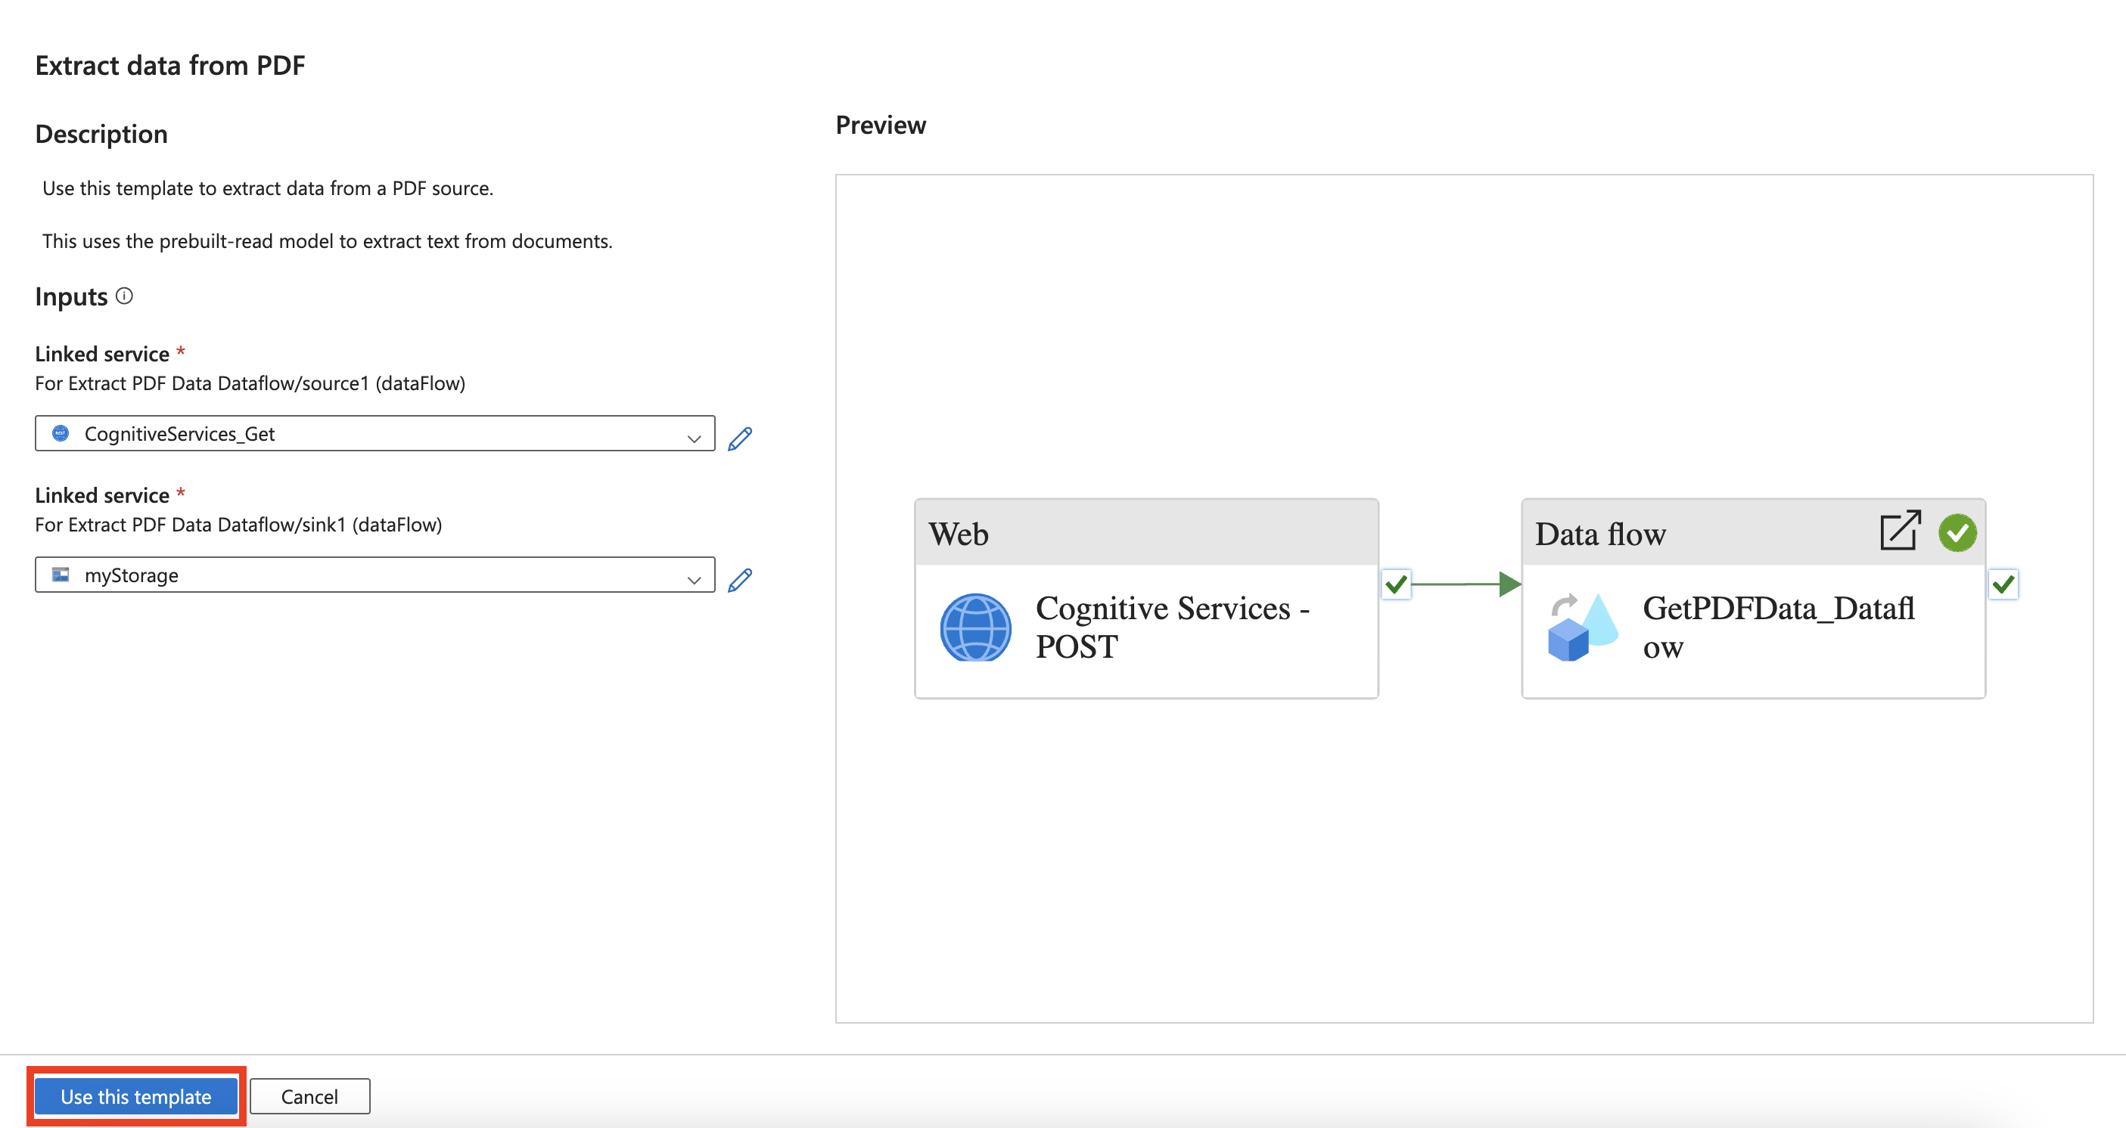Click Use this template button

pyautogui.click(x=136, y=1095)
